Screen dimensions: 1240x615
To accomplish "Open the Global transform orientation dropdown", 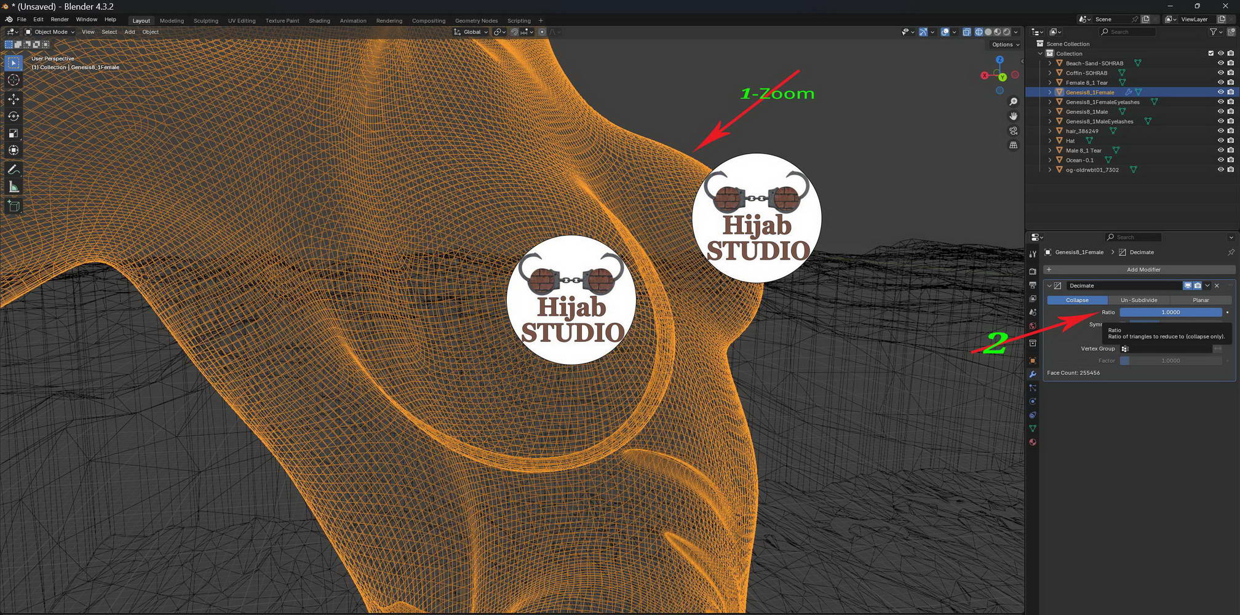I will 471,32.
